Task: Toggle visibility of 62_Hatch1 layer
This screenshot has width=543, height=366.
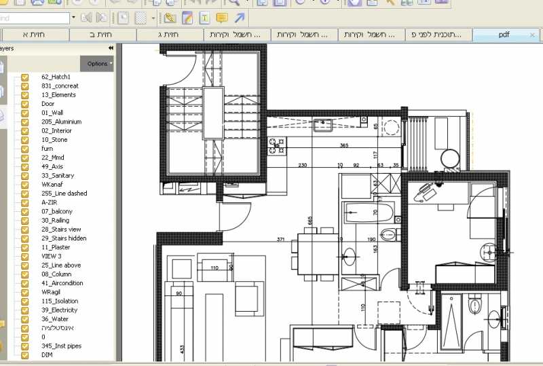Action: click(x=24, y=77)
